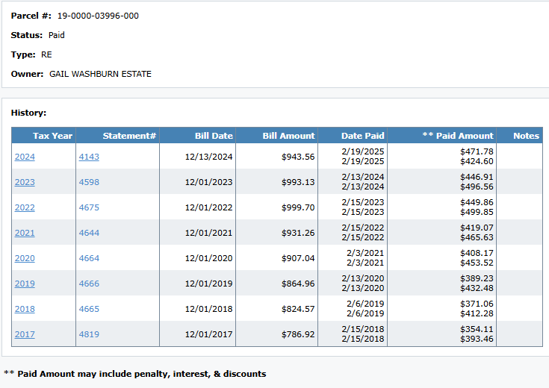Open statement number 4143
The width and height of the screenshot is (549, 388).
89,157
